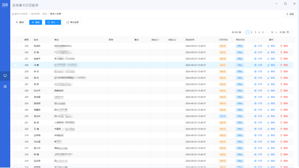Open the 导入 import dropdown

(x=53, y=22)
